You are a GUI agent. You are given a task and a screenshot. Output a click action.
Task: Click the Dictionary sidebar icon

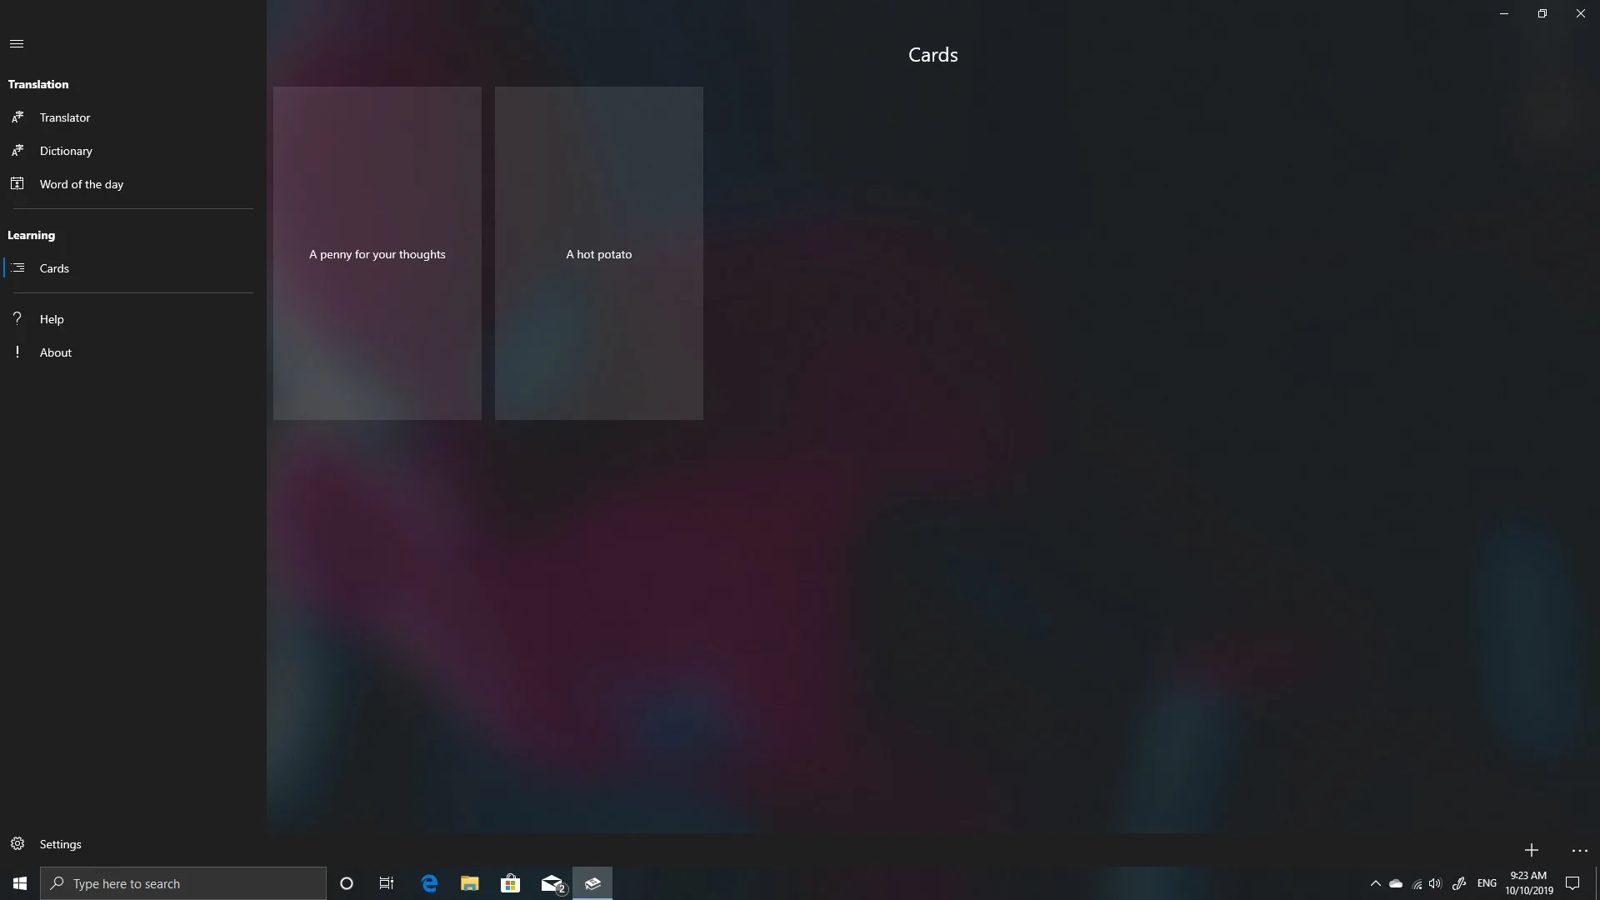point(17,151)
